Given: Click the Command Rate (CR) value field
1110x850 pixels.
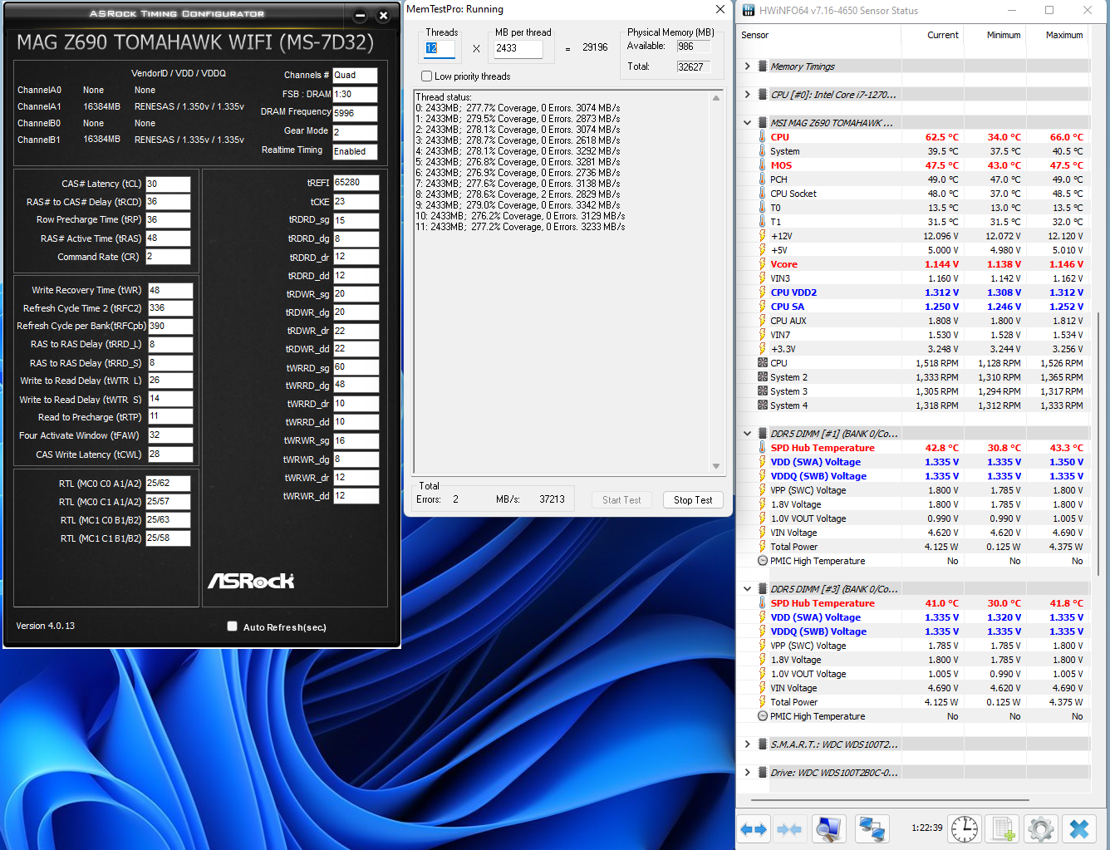Looking at the screenshot, I should coord(168,257).
